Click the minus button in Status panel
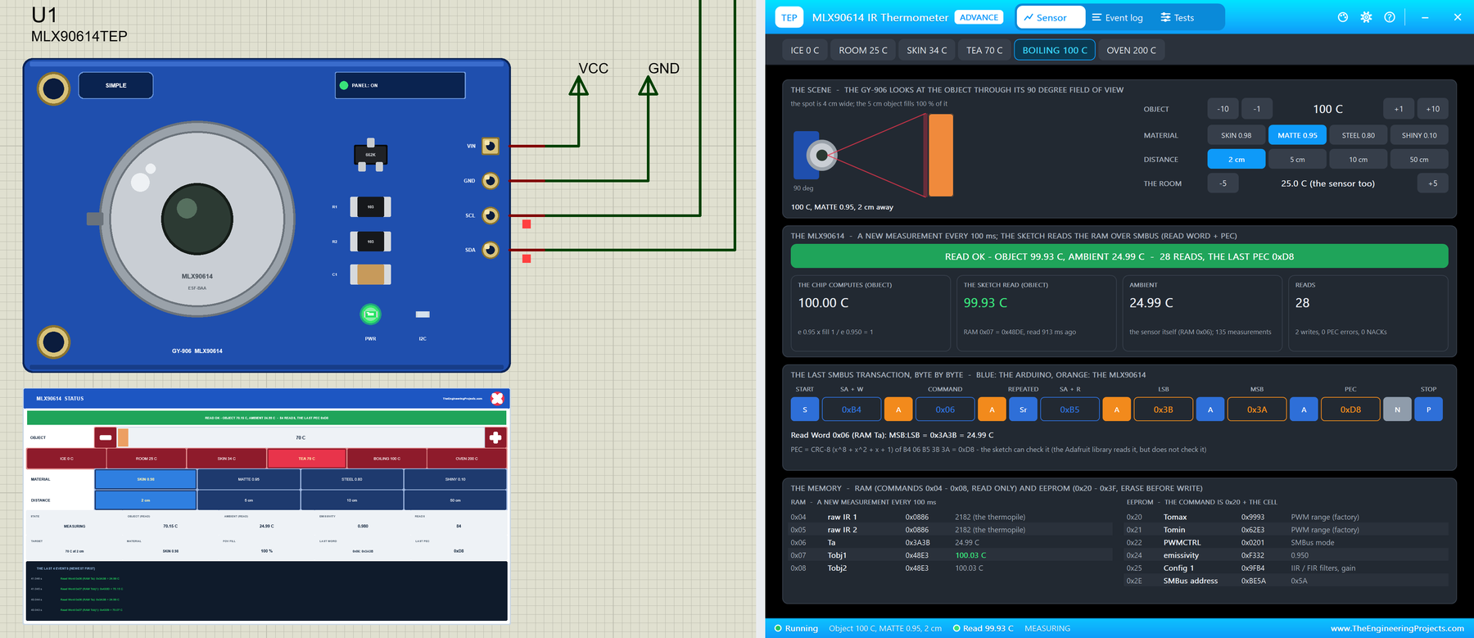1474x638 pixels. [x=105, y=437]
